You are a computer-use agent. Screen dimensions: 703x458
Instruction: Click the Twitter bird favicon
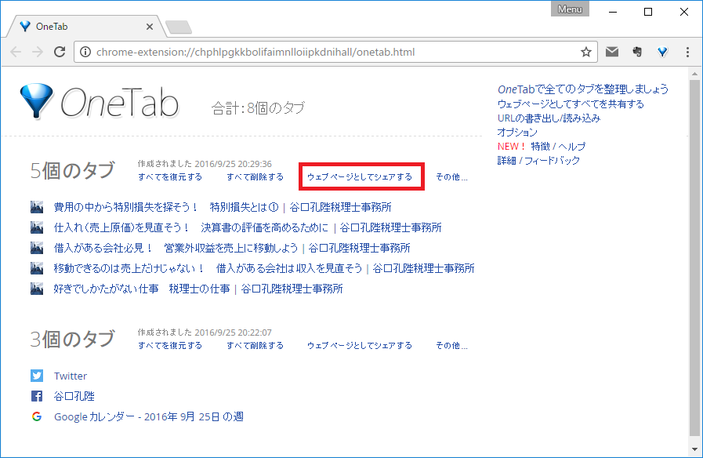tap(37, 376)
